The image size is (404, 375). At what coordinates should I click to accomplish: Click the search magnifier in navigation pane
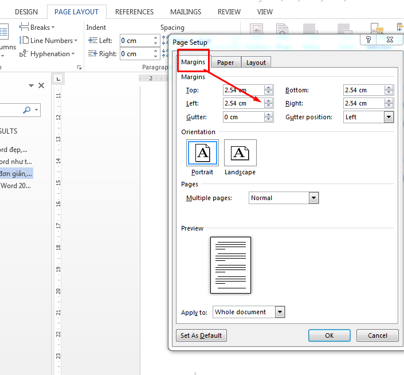tap(27, 110)
